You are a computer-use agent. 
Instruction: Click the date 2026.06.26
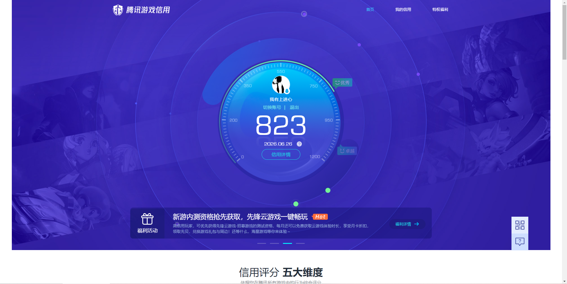278,144
